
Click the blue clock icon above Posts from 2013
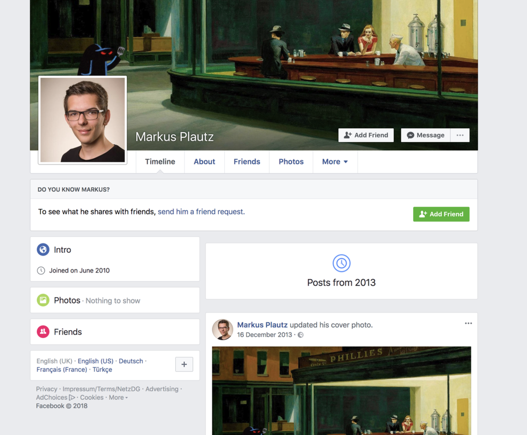pyautogui.click(x=341, y=263)
